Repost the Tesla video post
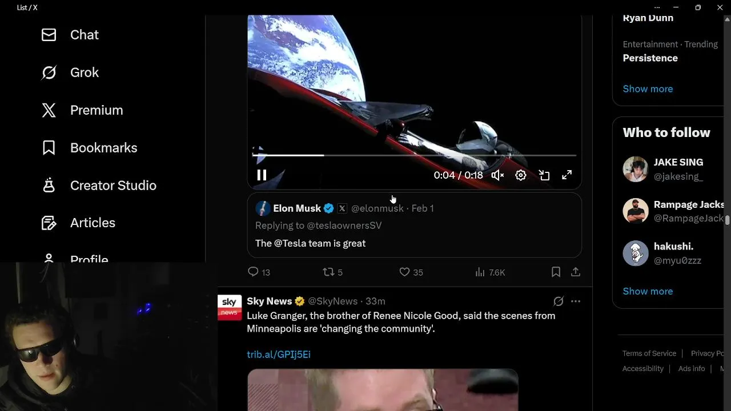Image resolution: width=731 pixels, height=411 pixels. click(x=333, y=272)
